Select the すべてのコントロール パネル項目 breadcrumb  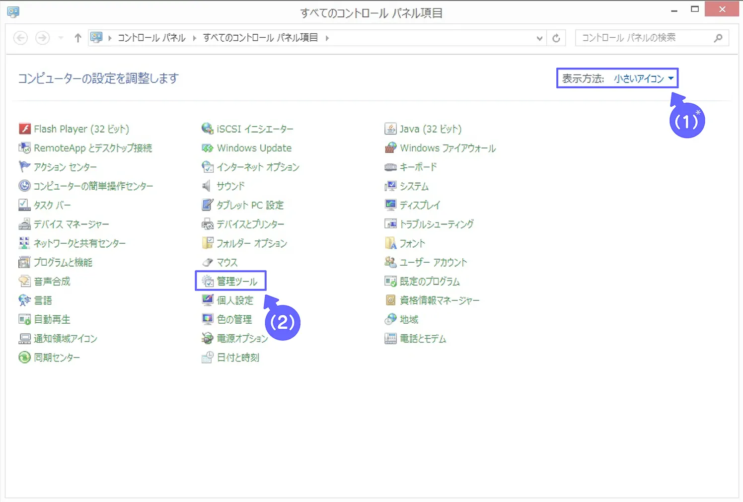point(261,37)
